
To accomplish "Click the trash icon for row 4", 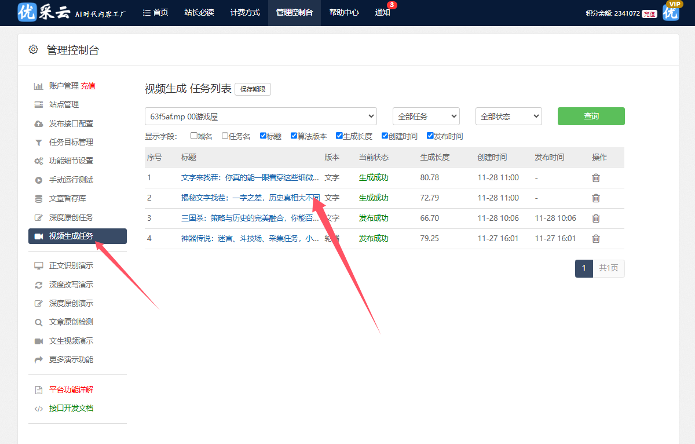I will point(596,239).
